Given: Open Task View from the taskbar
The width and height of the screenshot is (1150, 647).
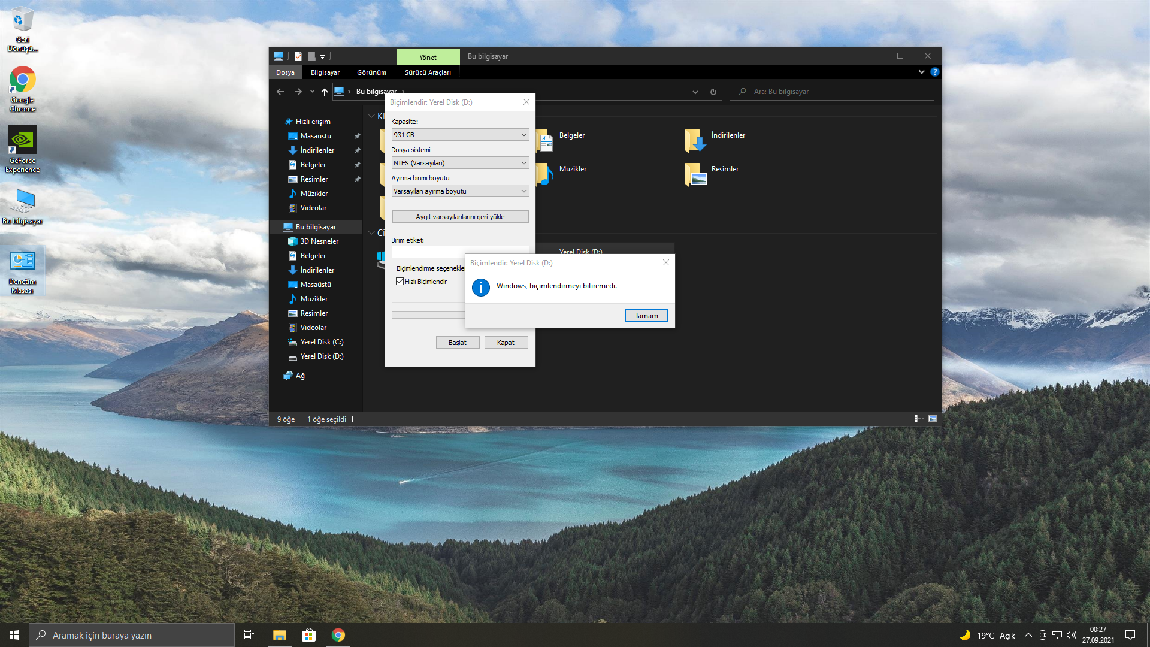Looking at the screenshot, I should pos(249,635).
